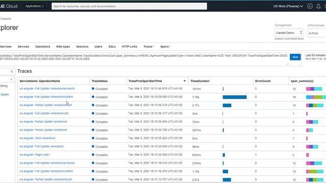Viewport: 326px width, 183px height.
Task: Click the Explorer breadcrumb link
Action: (6, 19)
